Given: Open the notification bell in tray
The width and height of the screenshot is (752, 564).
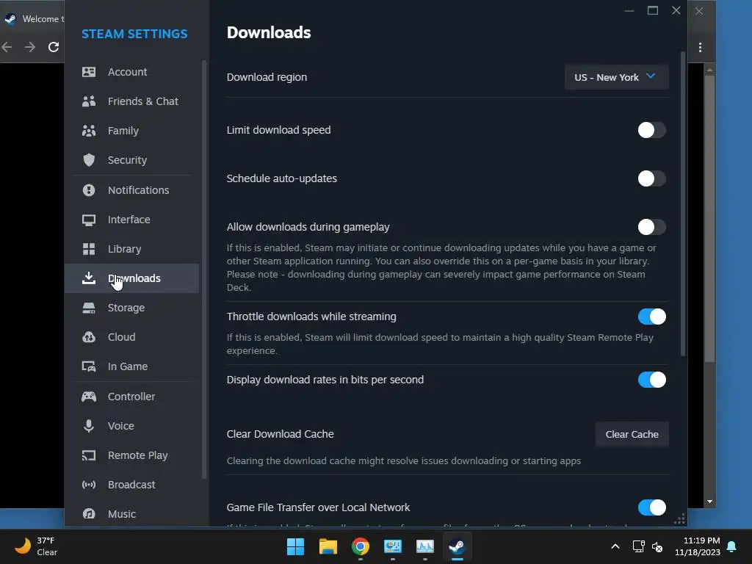Looking at the screenshot, I should coord(732,546).
